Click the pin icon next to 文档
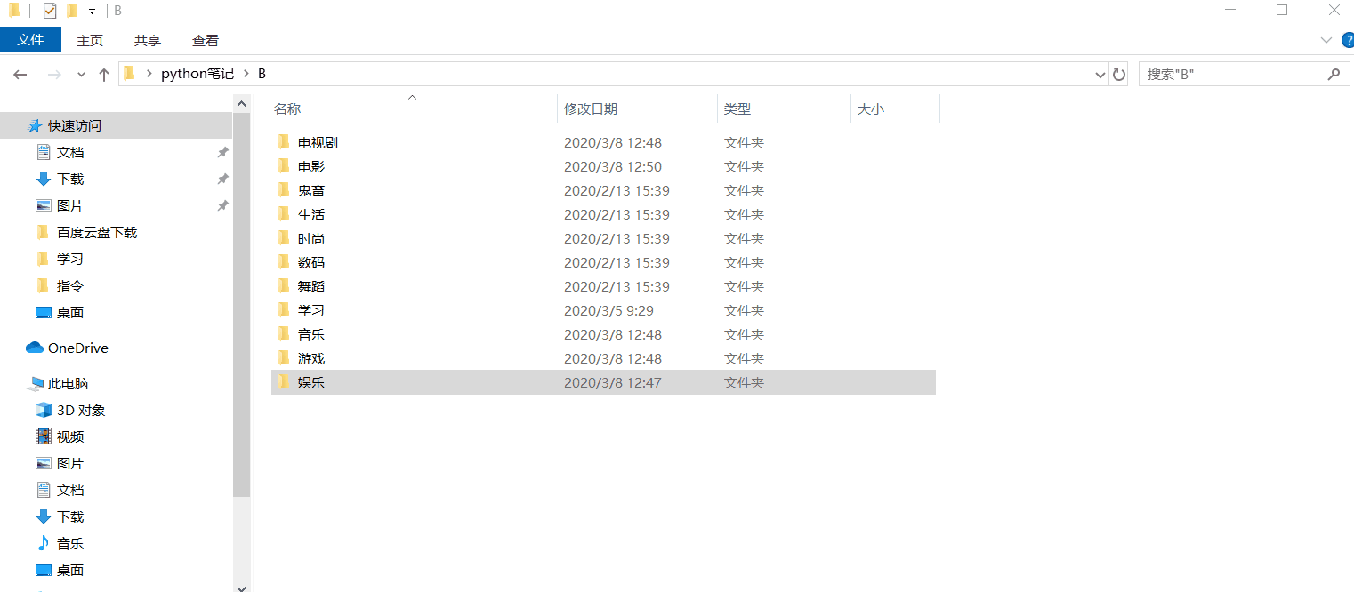Viewport: 1354px width, 592px height. pyautogui.click(x=222, y=152)
